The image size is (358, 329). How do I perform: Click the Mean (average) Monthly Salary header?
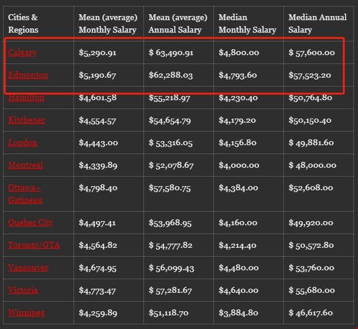click(x=108, y=24)
